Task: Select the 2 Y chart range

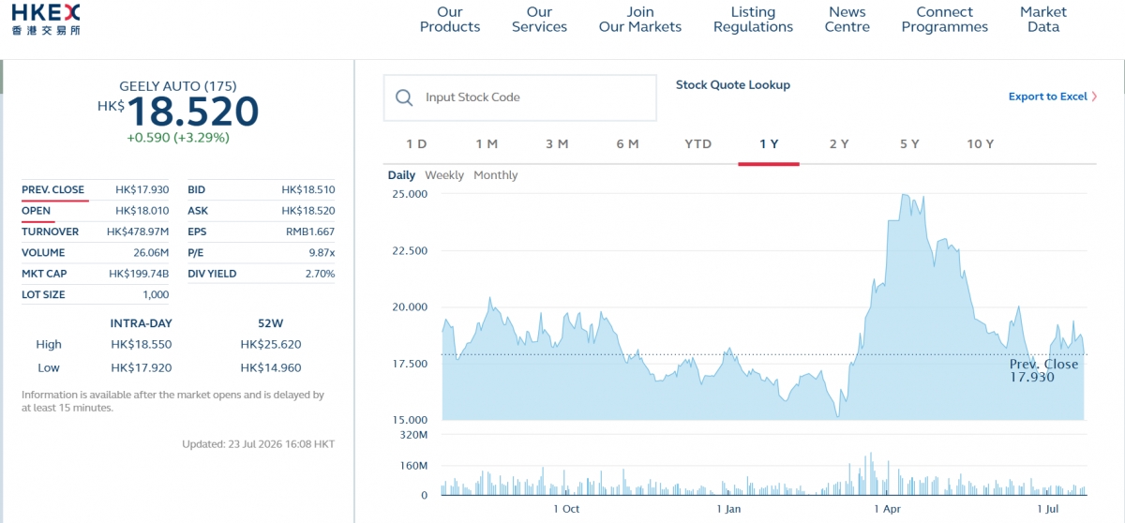Action: [x=839, y=143]
